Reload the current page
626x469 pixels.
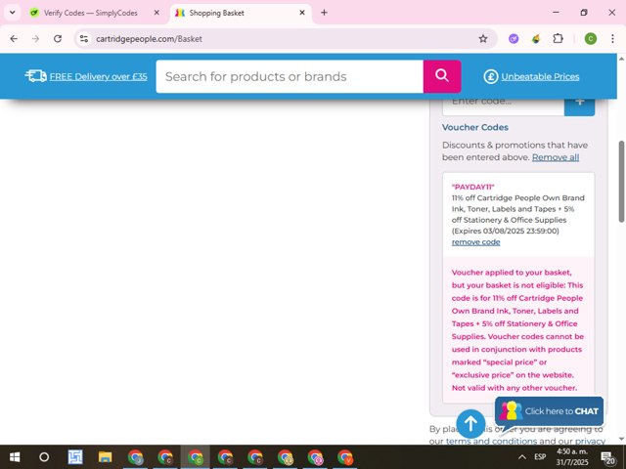pyautogui.click(x=58, y=39)
